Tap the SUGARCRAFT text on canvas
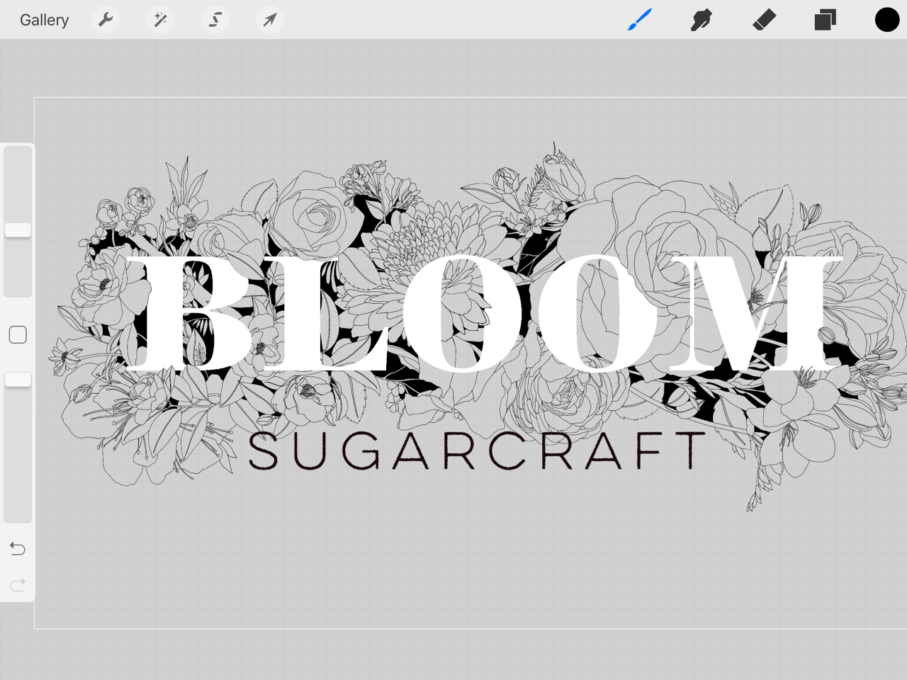 pos(478,450)
